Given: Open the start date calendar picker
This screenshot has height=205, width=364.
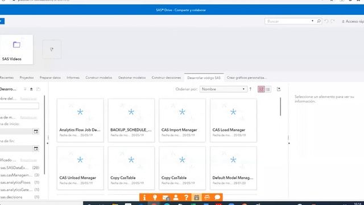Looking at the screenshot, I should (x=36, y=132).
